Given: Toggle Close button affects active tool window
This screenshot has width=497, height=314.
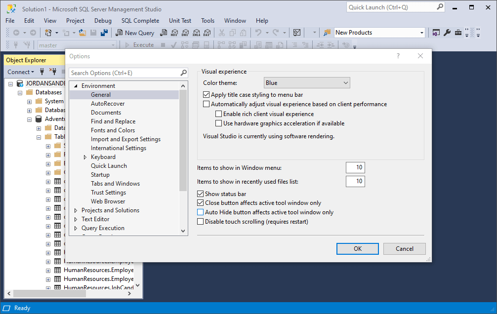Looking at the screenshot, I should tap(200, 203).
